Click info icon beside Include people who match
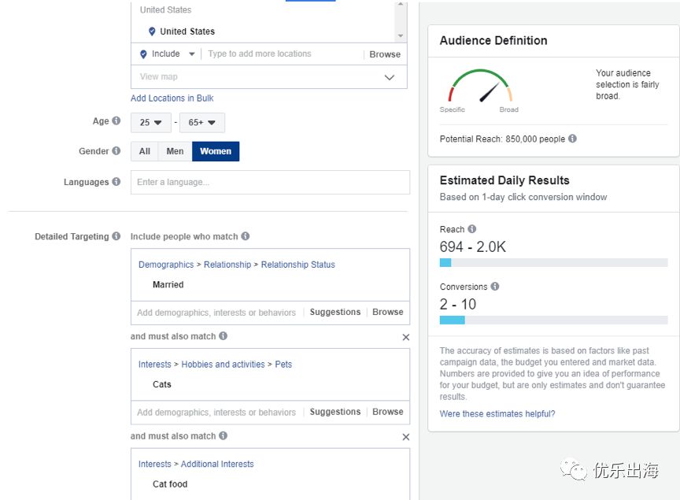This screenshot has width=680, height=500. [x=246, y=236]
